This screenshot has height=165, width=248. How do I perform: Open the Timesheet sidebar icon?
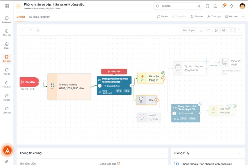pyautogui.click(x=7, y=84)
